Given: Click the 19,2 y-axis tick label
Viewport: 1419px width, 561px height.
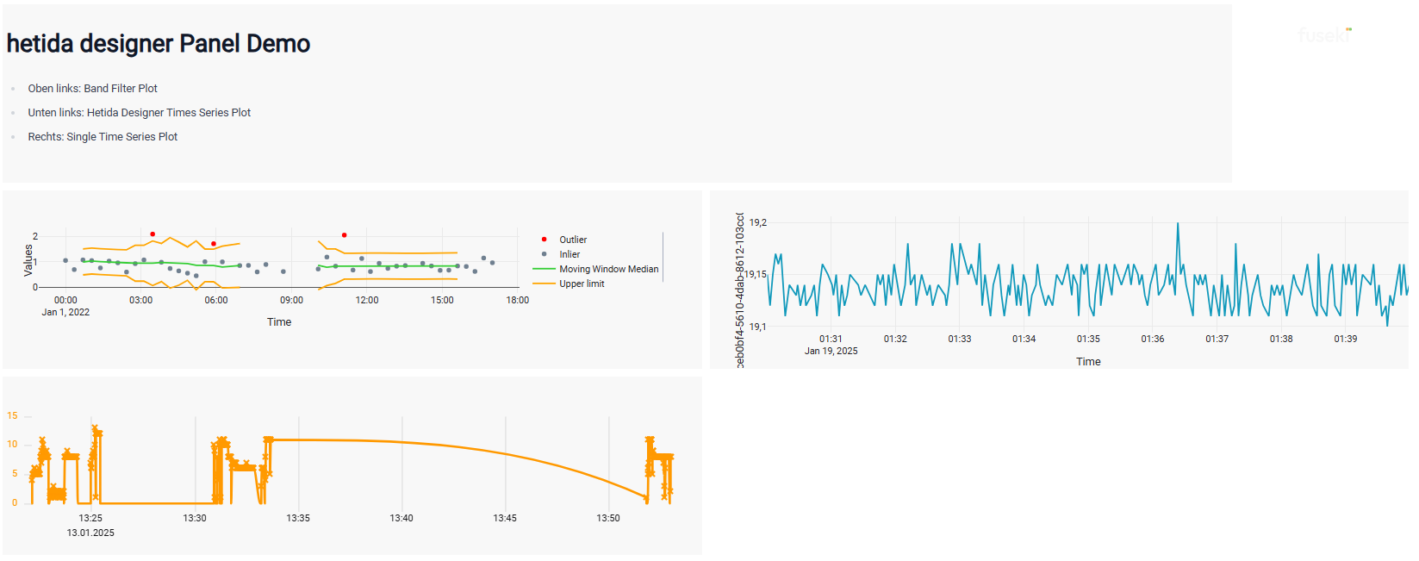Looking at the screenshot, I should (x=757, y=222).
